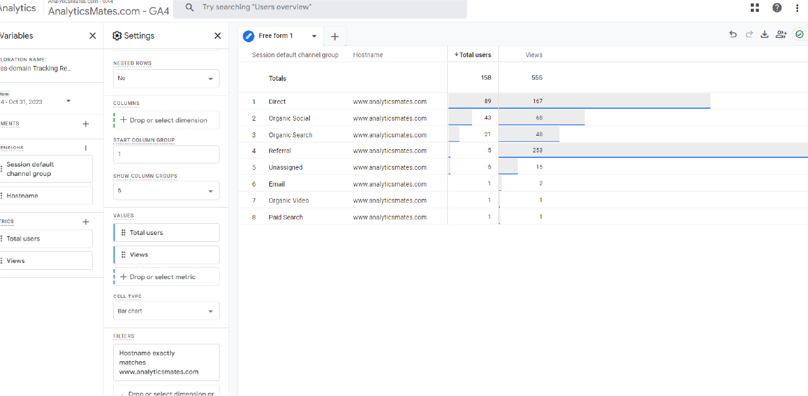Grab the Total users value drag handle

point(123,233)
